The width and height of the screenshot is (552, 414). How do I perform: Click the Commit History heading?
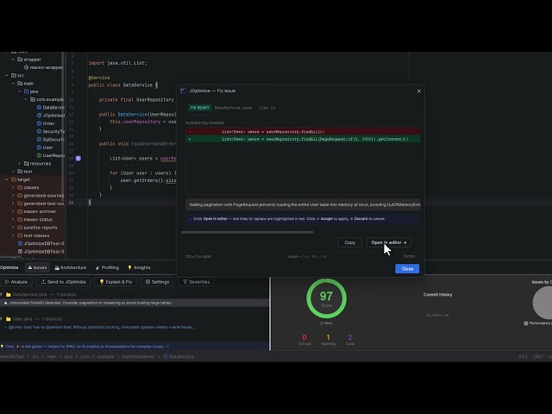pos(438,295)
